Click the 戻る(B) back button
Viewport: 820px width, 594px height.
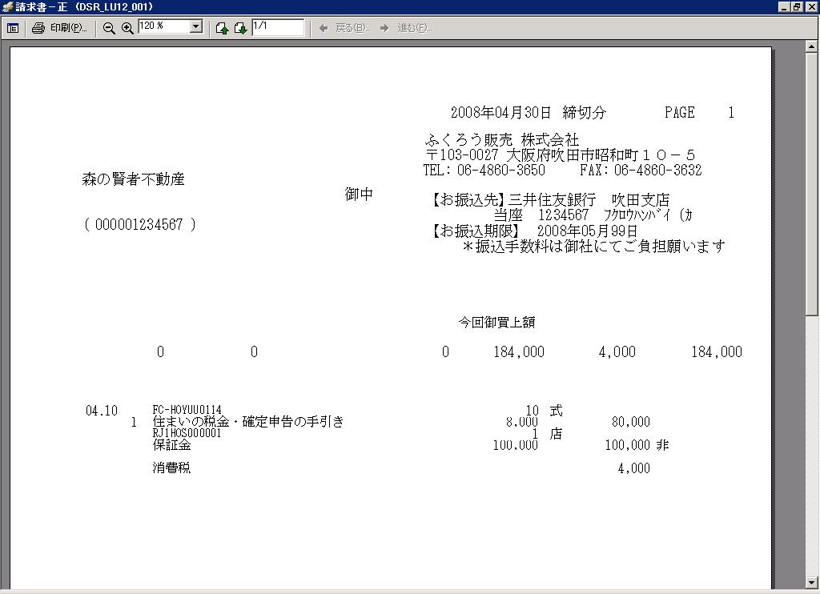pyautogui.click(x=344, y=28)
